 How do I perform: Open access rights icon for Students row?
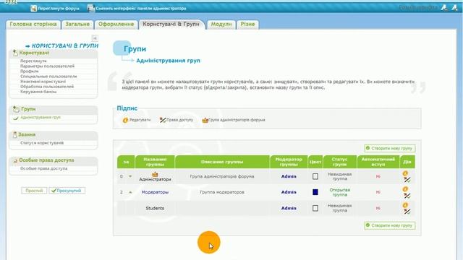point(407,212)
